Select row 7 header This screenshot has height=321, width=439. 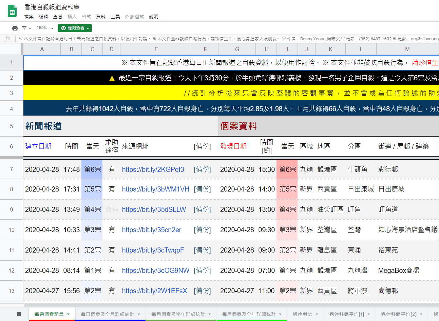(12, 169)
